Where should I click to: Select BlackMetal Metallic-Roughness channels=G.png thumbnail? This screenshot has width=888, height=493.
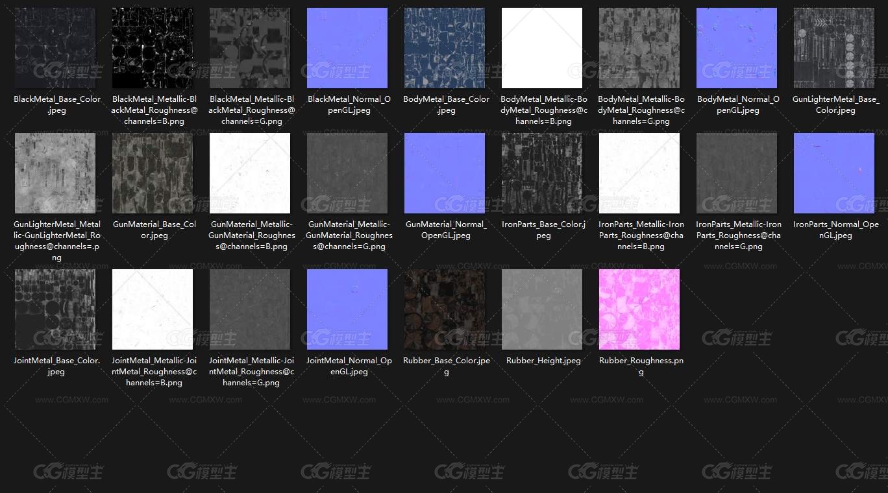tap(250, 48)
